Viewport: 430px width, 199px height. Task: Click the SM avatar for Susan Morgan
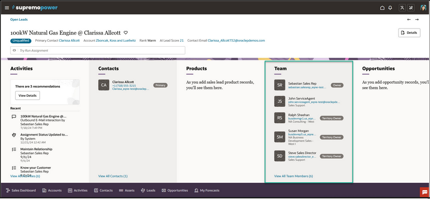280,137
